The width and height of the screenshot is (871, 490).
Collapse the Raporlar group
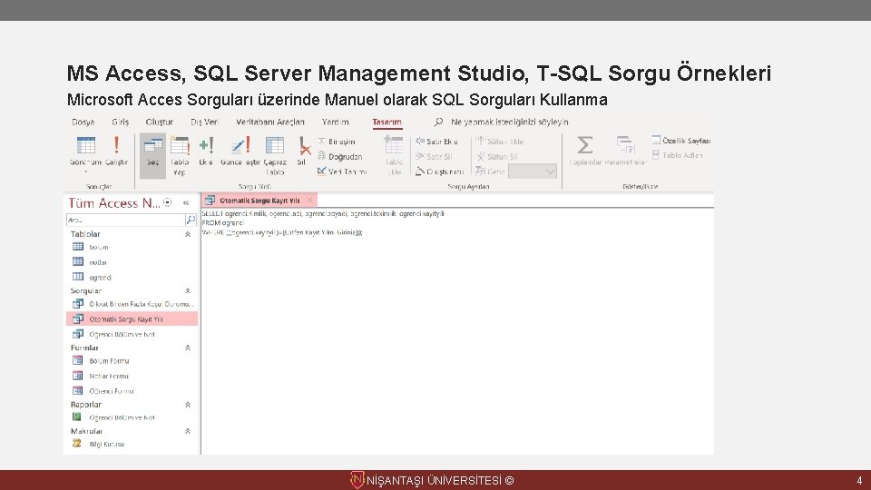coord(188,405)
